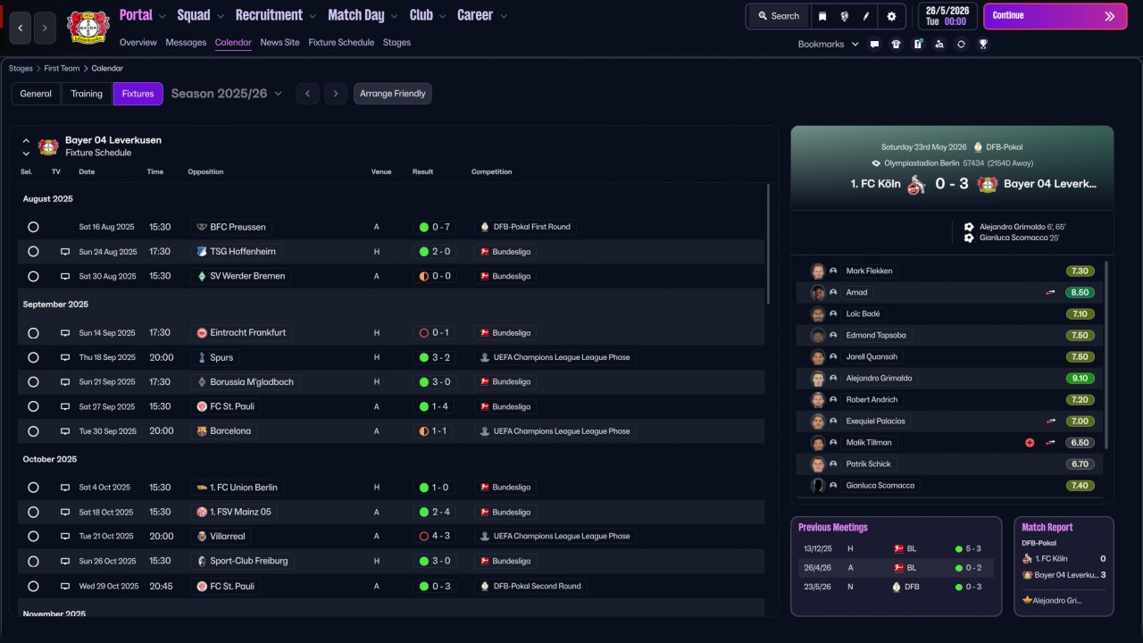Open the speech bubble messages shortcut icon
Image resolution: width=1143 pixels, height=643 pixels.
coord(874,44)
